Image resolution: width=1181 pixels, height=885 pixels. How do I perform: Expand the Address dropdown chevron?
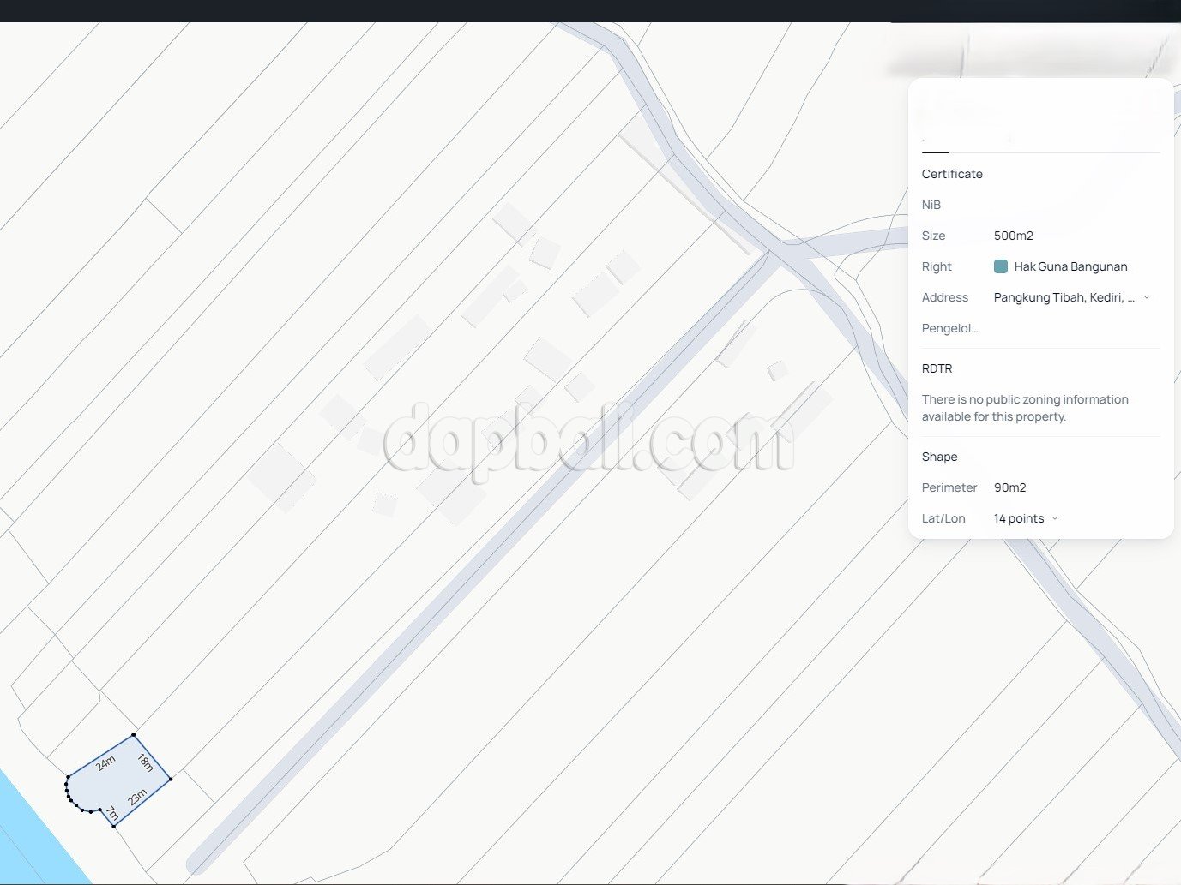pos(1147,297)
